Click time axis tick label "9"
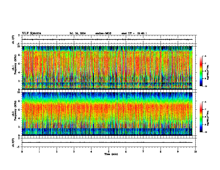This screenshot has height=170, width=220. pos(178,152)
